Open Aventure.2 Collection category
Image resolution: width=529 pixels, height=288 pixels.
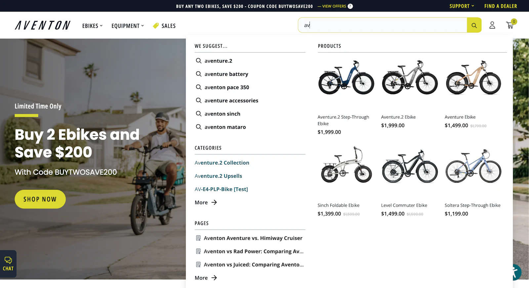point(222,163)
